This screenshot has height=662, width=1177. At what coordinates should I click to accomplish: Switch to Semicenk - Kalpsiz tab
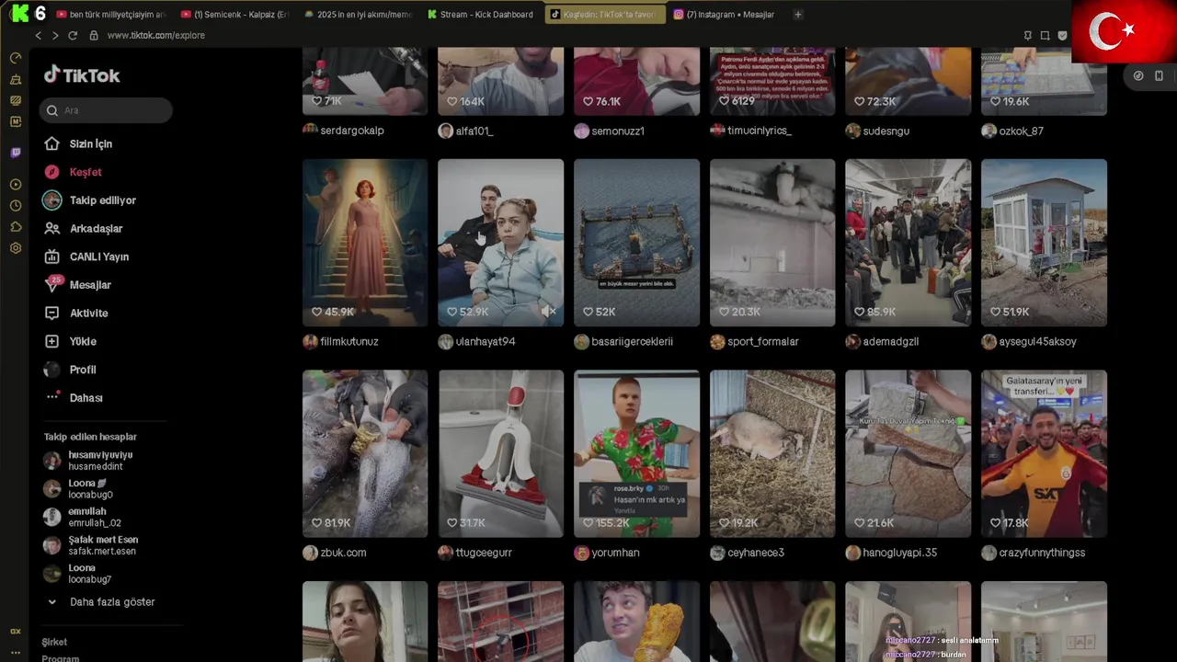235,15
